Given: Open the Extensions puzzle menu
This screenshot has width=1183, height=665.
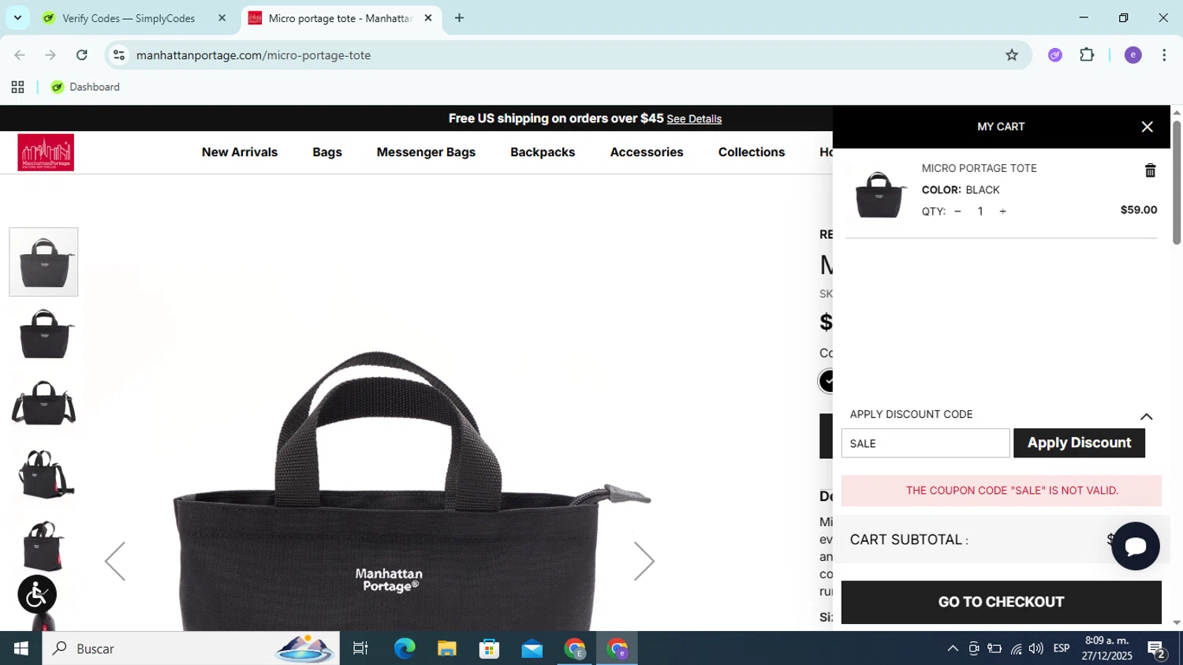Looking at the screenshot, I should [1087, 55].
